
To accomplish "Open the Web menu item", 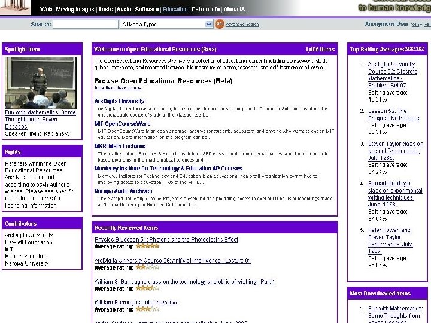I will [x=46, y=10].
